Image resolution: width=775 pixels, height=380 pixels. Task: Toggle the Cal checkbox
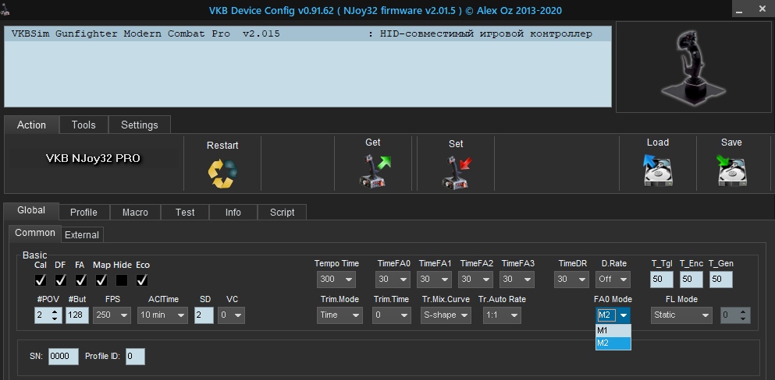coord(41,280)
